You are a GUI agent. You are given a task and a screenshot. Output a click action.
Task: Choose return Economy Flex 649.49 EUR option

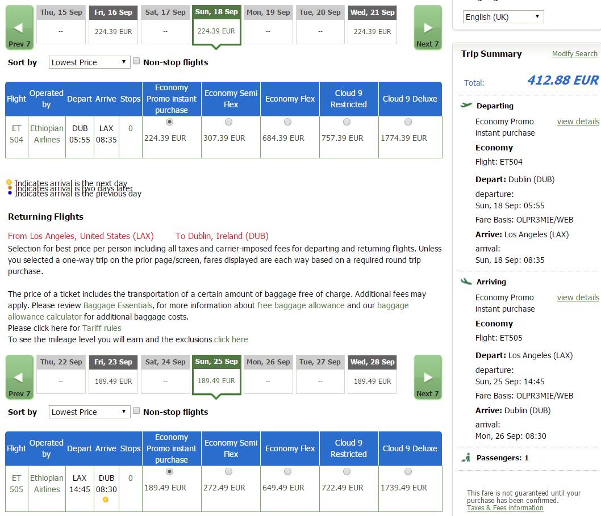pos(287,472)
